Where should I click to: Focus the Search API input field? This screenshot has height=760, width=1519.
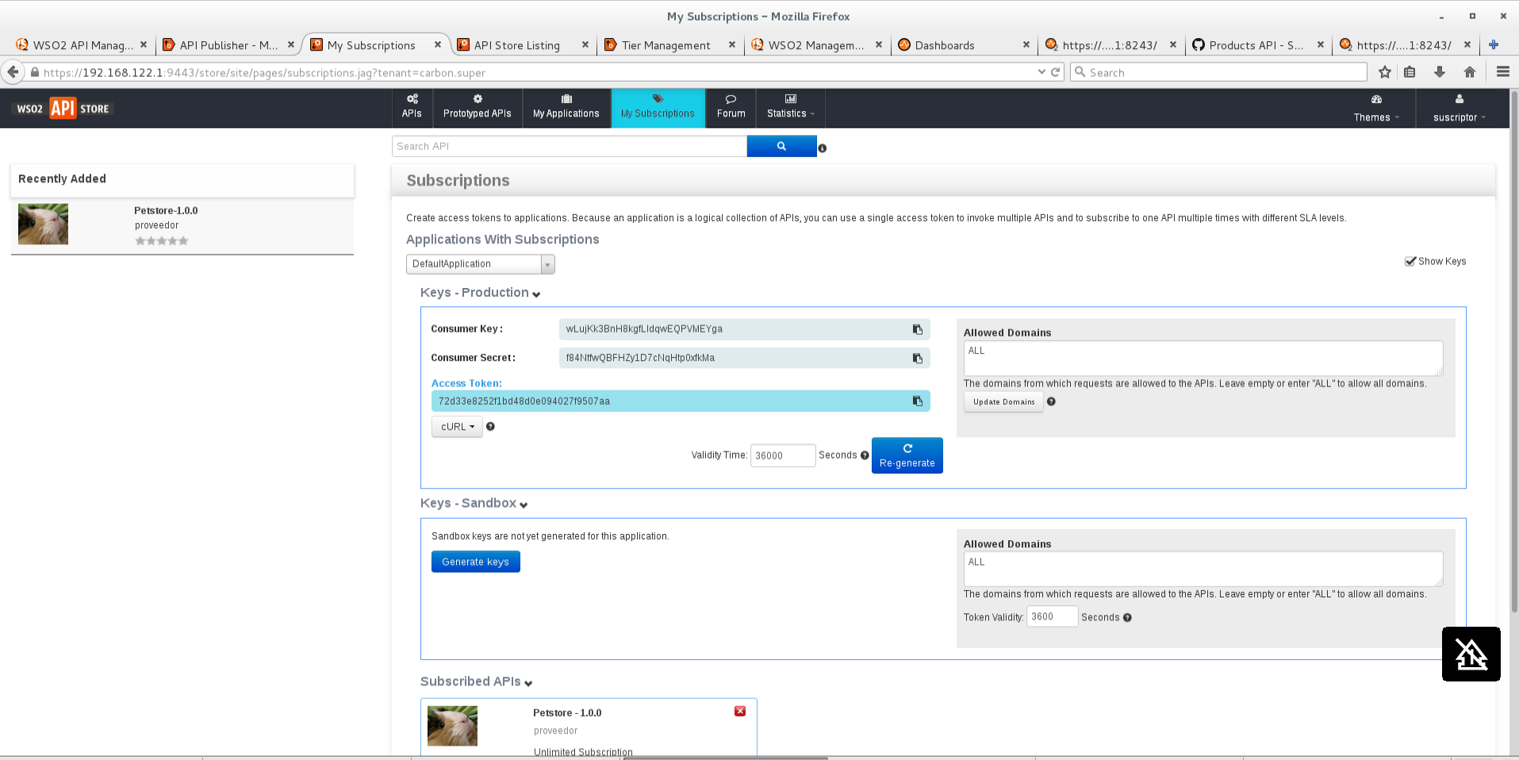[570, 146]
